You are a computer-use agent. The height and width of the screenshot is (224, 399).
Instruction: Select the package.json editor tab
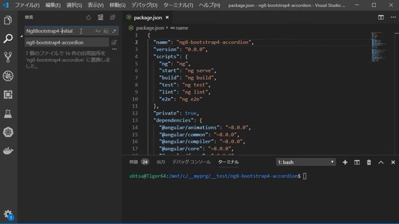click(148, 17)
